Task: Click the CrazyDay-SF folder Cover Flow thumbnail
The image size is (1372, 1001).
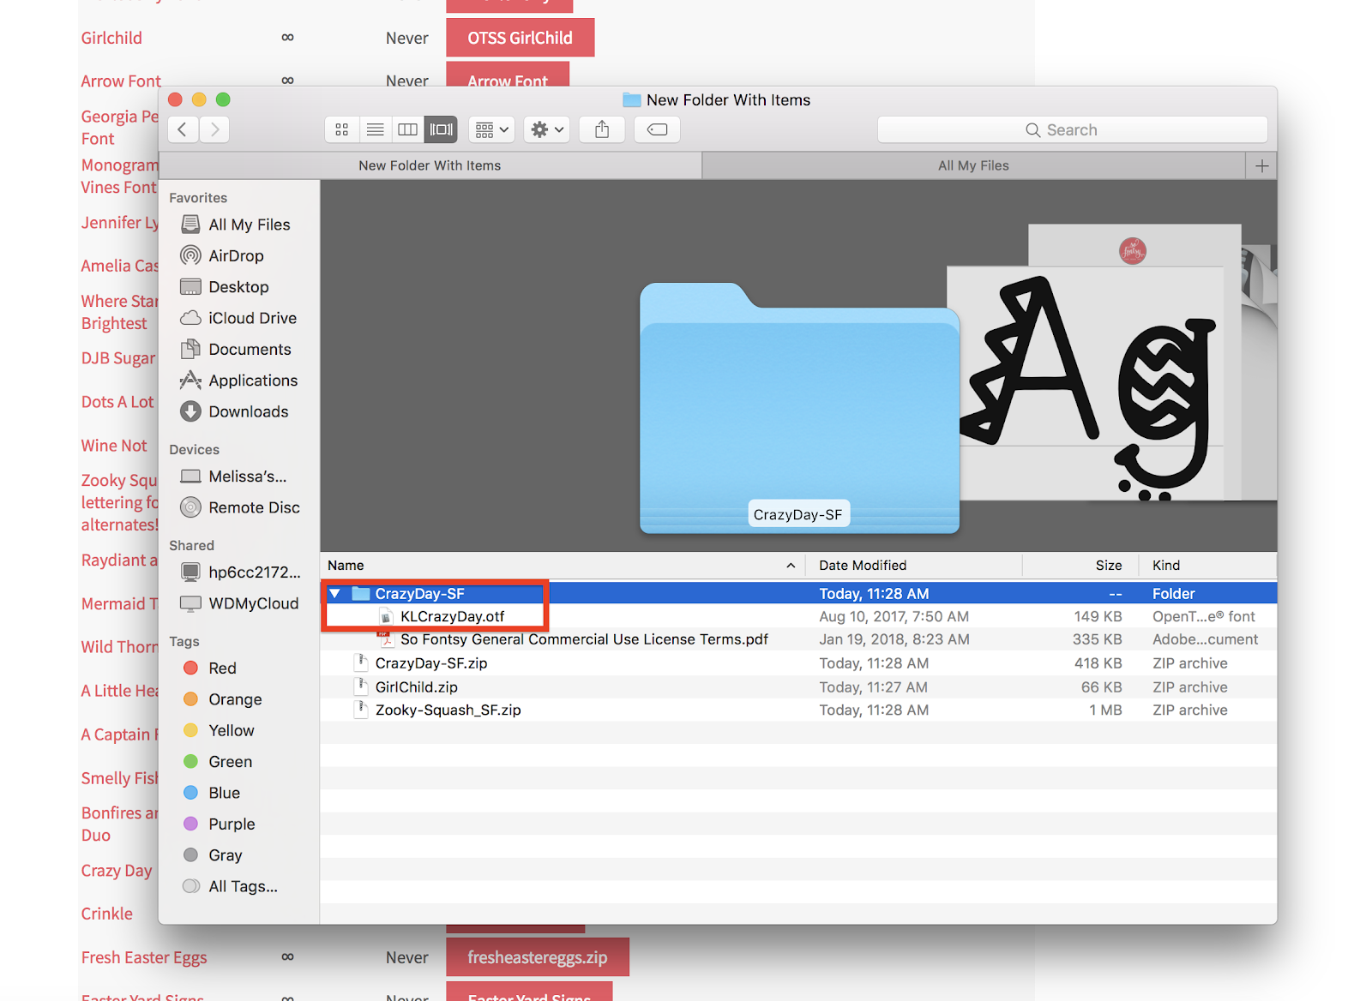Action: 799,408
